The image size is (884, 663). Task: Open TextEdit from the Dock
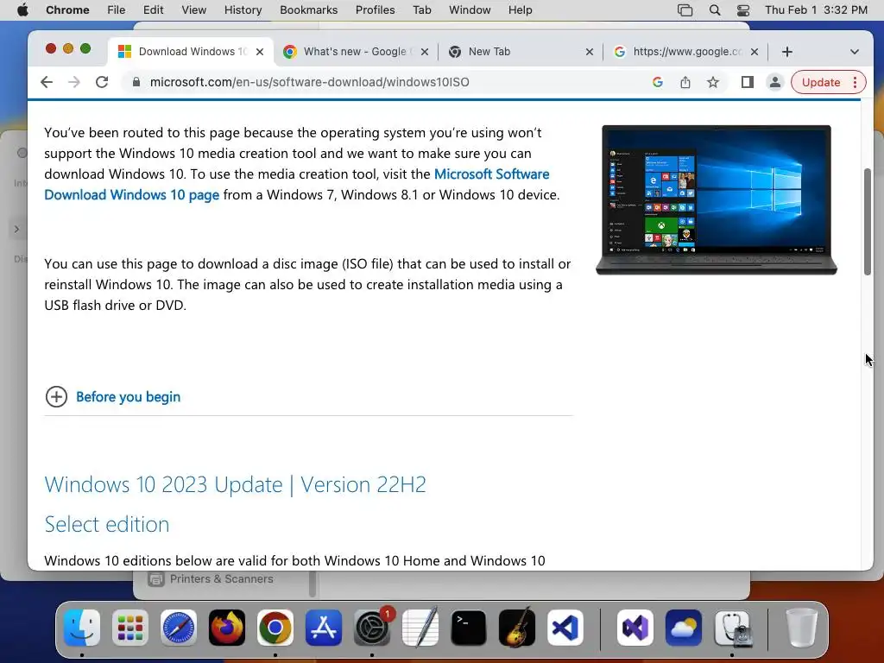pyautogui.click(x=420, y=628)
